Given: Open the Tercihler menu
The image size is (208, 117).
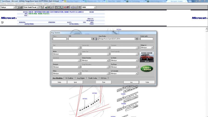Looking at the screenshot, I should [x=40, y=4].
